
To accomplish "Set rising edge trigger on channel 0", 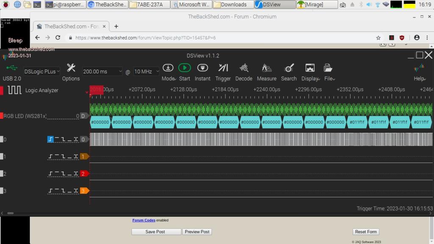I will [x=50, y=139].
